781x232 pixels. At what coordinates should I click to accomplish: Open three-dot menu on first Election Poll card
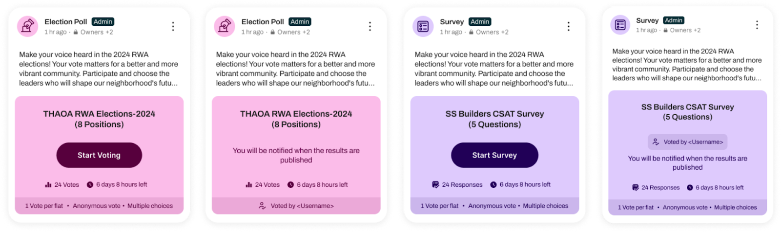pyautogui.click(x=173, y=26)
